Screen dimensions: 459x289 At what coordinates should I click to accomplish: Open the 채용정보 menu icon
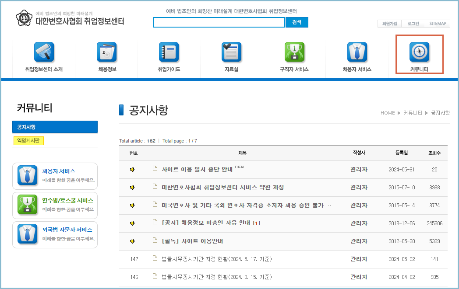(106, 52)
